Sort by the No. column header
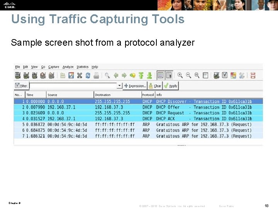This screenshot has width=278, height=209. pos(20,95)
